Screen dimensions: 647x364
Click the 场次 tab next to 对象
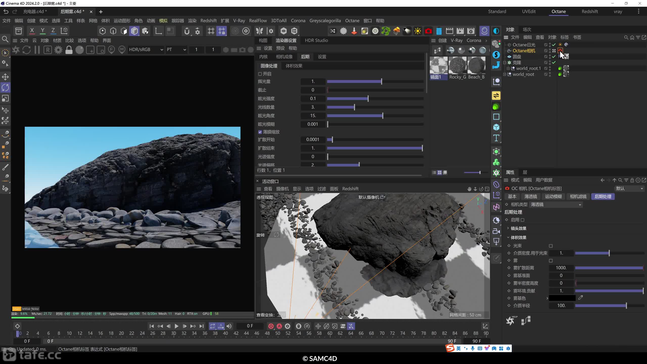(x=527, y=30)
